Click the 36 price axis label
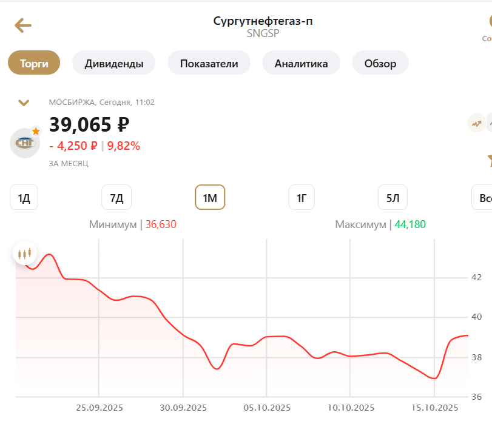The height and width of the screenshot is (424, 492). 477,397
